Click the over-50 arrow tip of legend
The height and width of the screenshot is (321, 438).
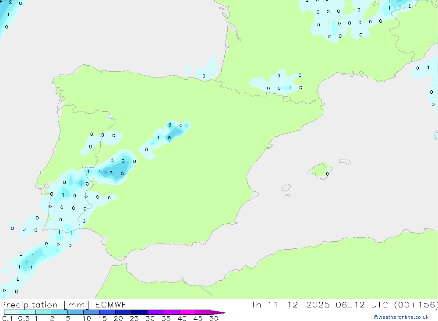click(x=219, y=313)
